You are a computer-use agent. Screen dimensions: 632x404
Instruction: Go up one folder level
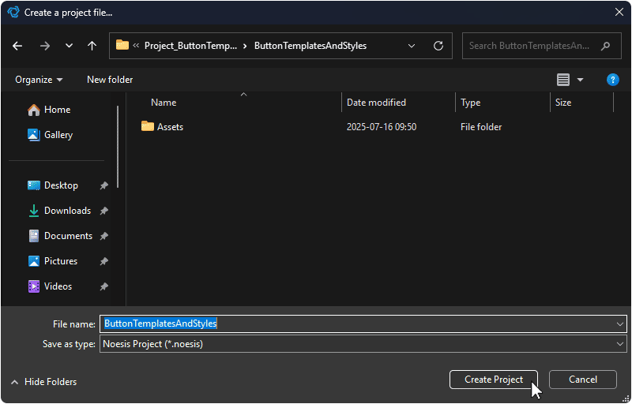click(92, 46)
